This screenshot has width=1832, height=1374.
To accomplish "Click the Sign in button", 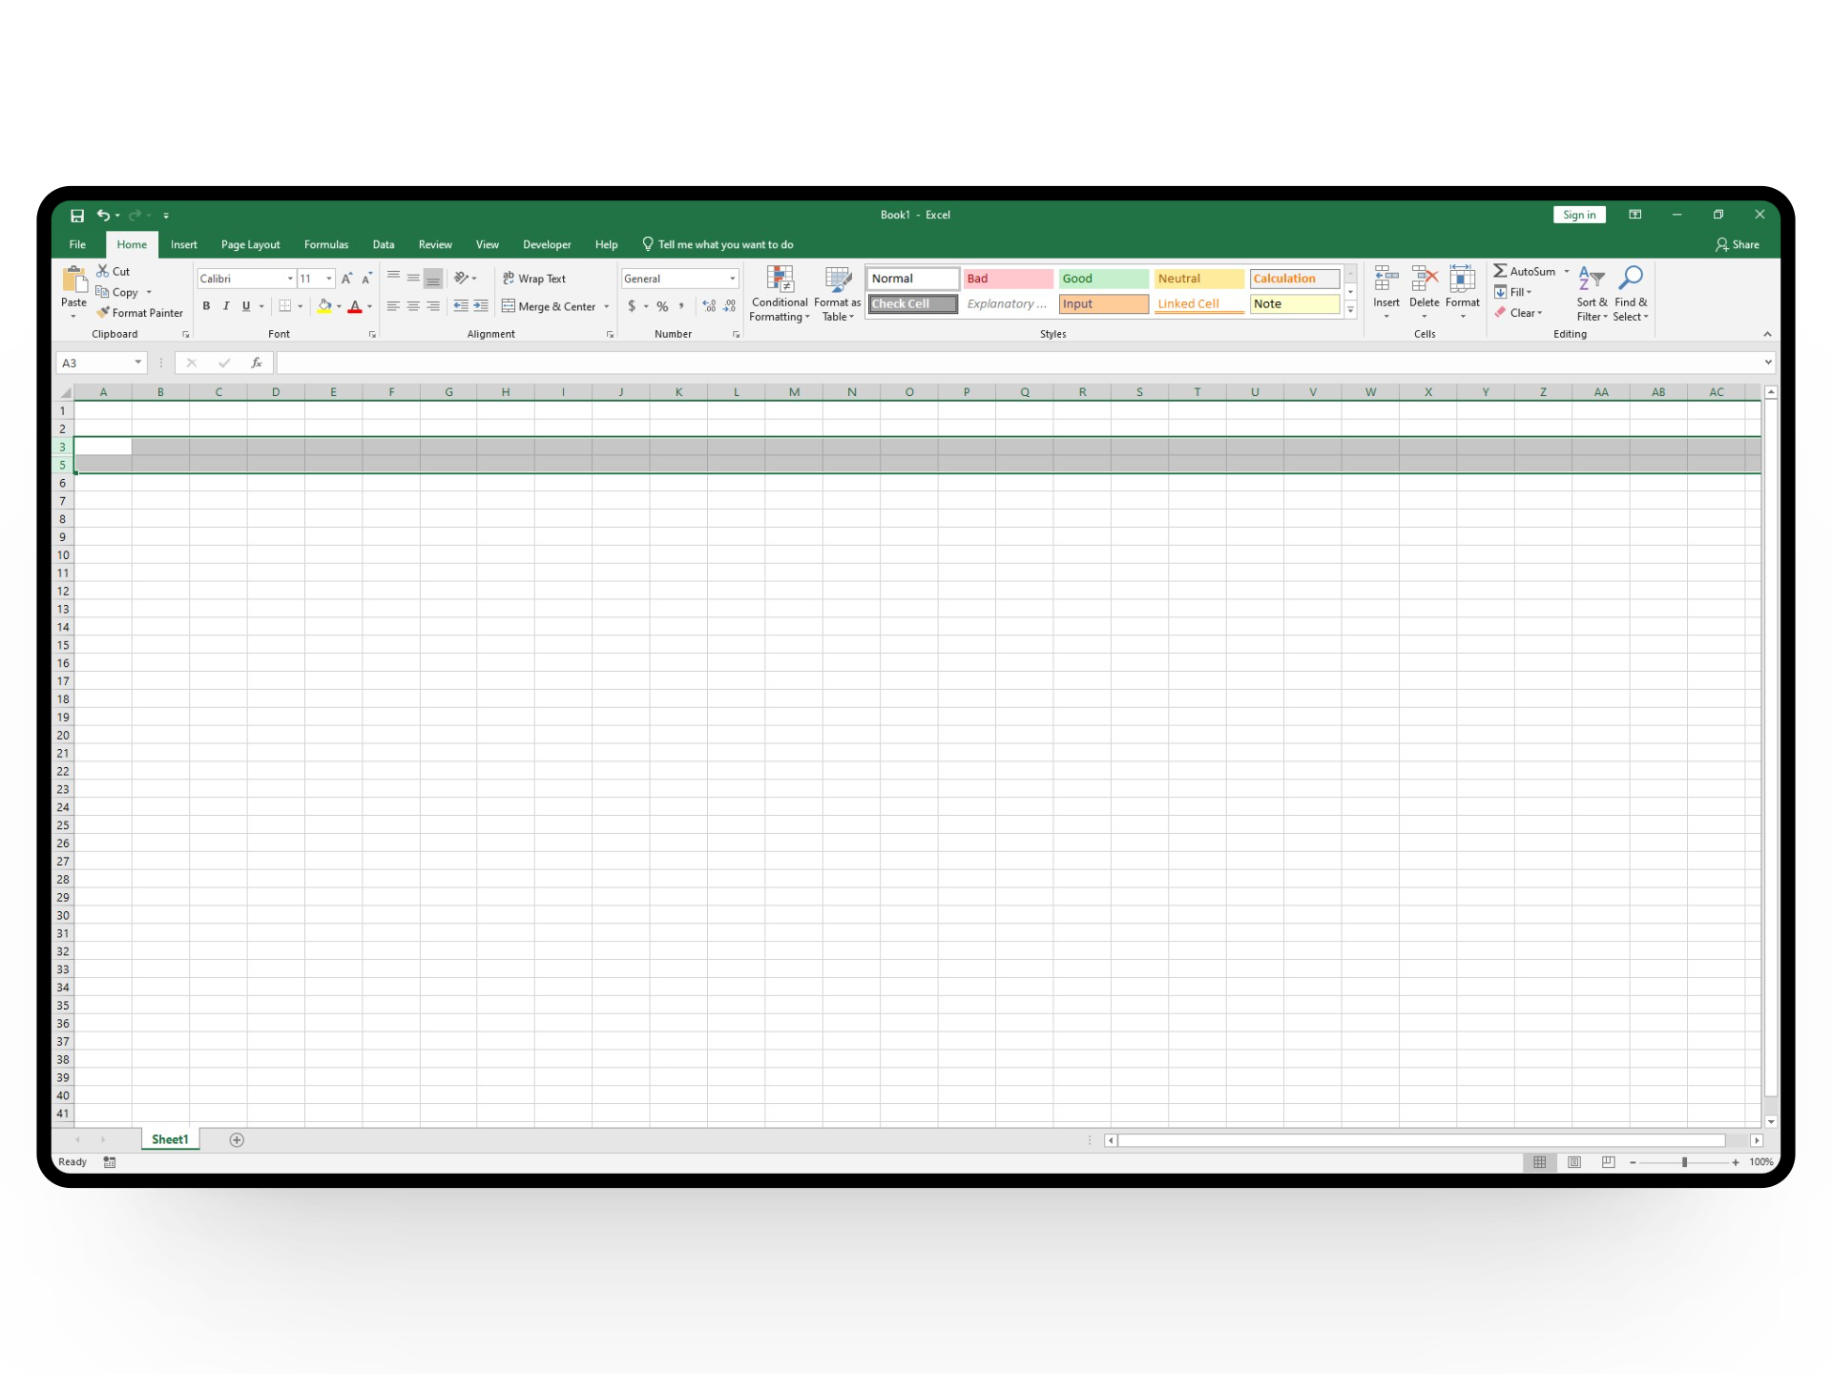I will [1579, 215].
